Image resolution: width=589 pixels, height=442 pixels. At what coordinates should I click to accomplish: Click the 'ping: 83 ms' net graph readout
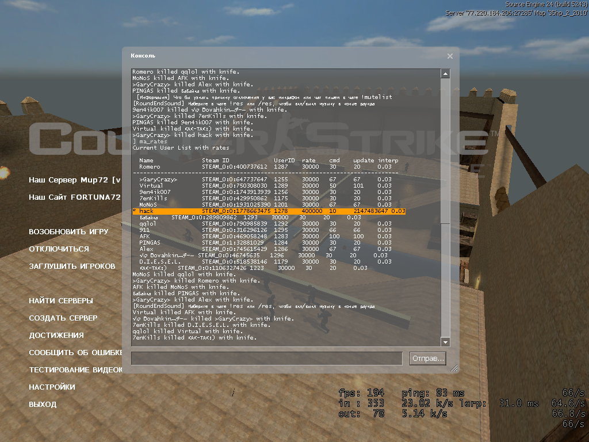coord(433,393)
